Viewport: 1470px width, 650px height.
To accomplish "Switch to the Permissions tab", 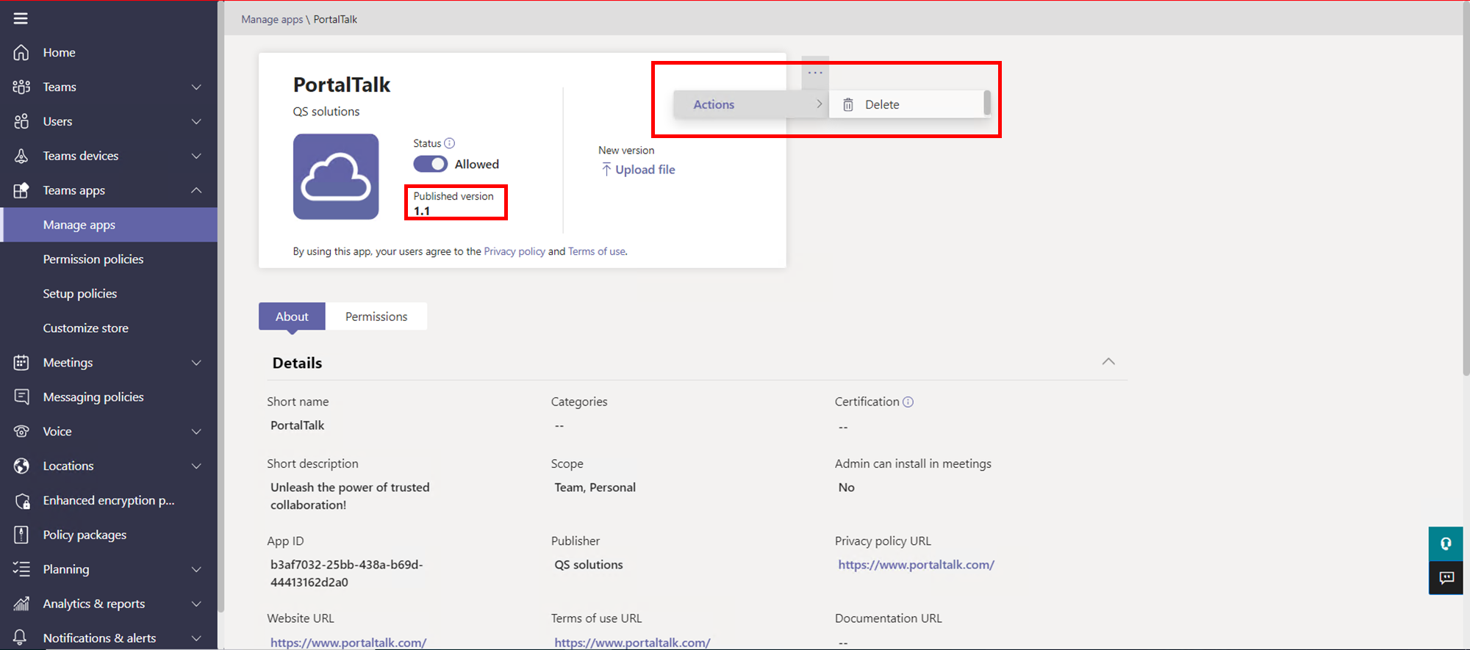I will [x=376, y=317].
